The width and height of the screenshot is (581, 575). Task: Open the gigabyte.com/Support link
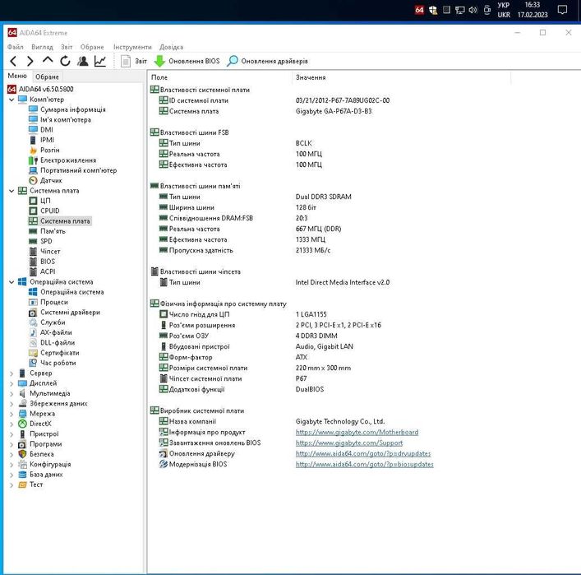point(349,443)
